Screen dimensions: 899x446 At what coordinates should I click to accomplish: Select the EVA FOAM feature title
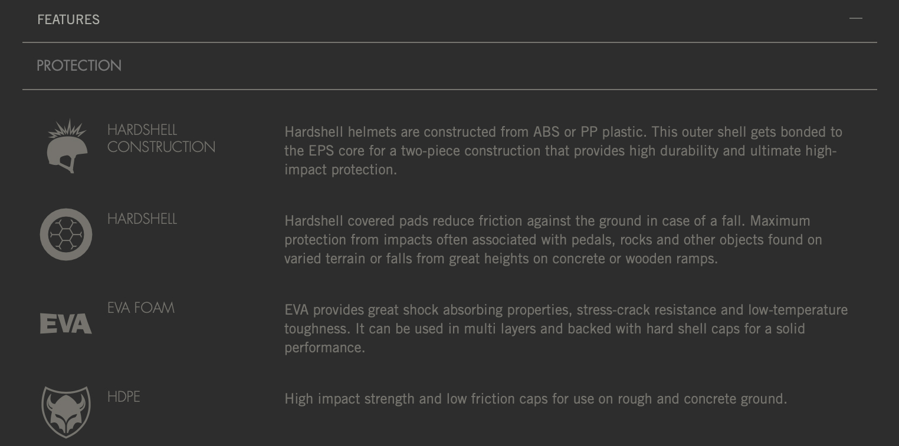coord(141,308)
